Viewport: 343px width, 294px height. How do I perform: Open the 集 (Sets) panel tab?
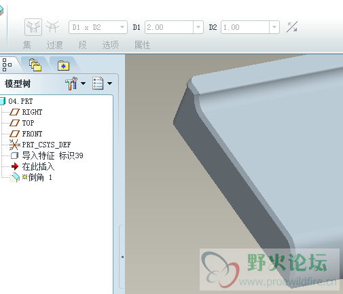point(26,45)
